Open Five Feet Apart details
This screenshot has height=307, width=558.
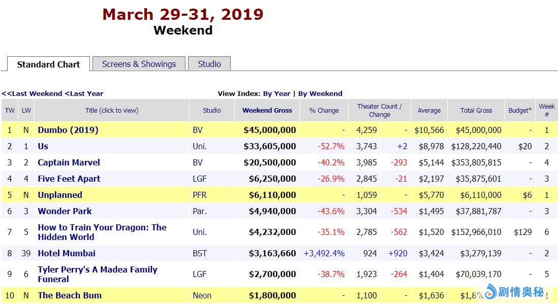(x=69, y=179)
